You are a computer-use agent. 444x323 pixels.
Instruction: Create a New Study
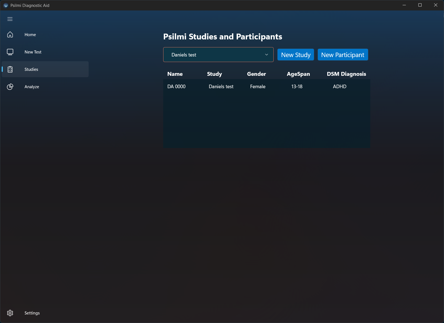tap(296, 55)
